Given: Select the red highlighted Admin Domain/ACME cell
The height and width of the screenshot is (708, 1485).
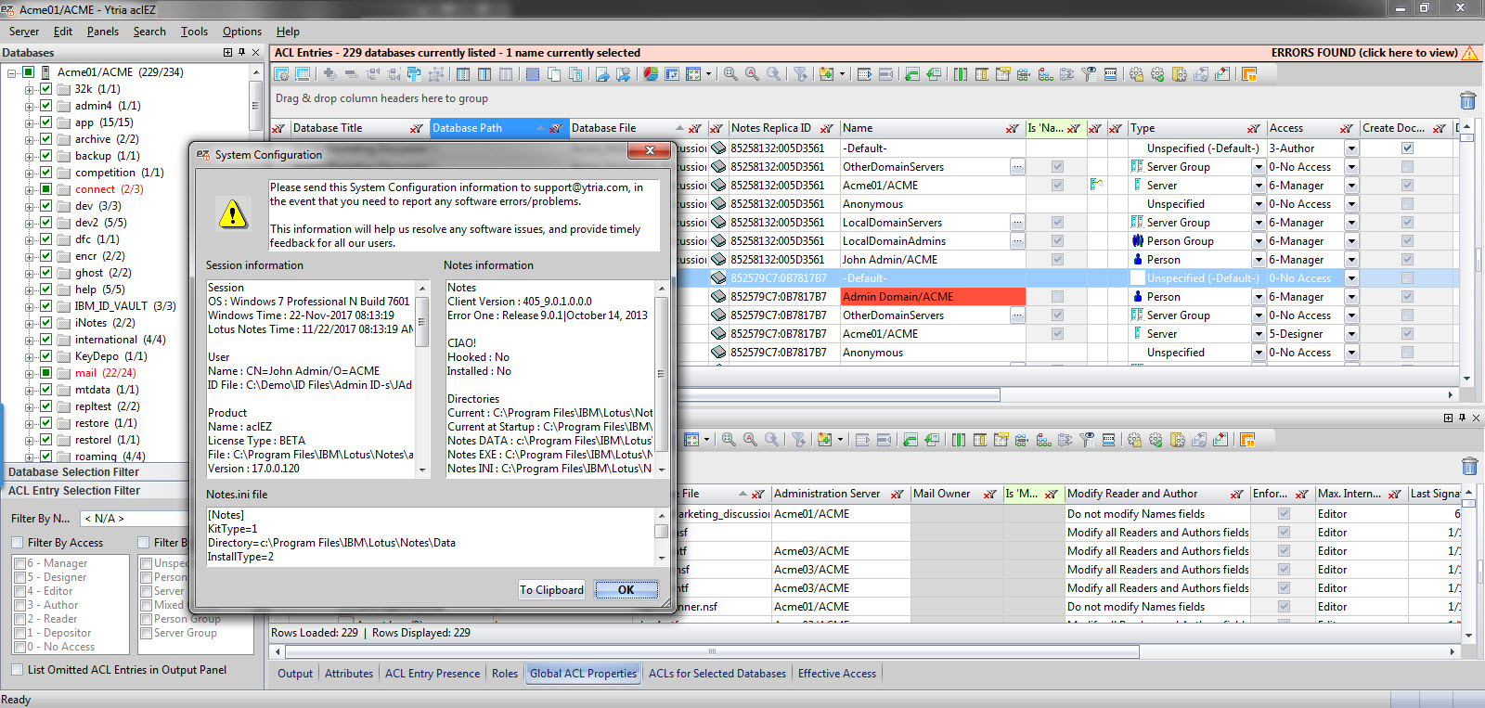Looking at the screenshot, I should [x=933, y=297].
